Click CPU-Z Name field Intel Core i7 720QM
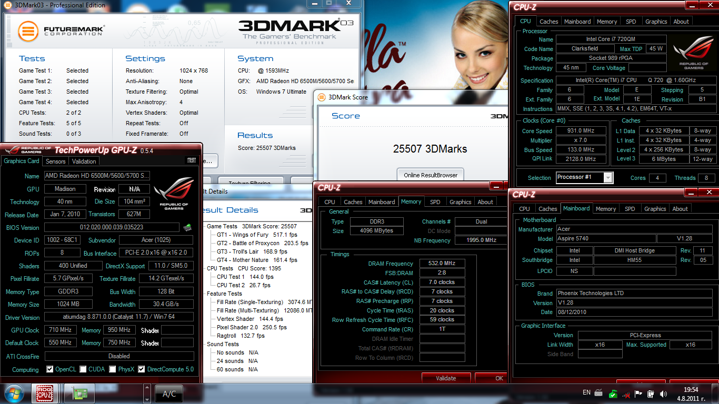The height and width of the screenshot is (404, 719). coord(611,39)
